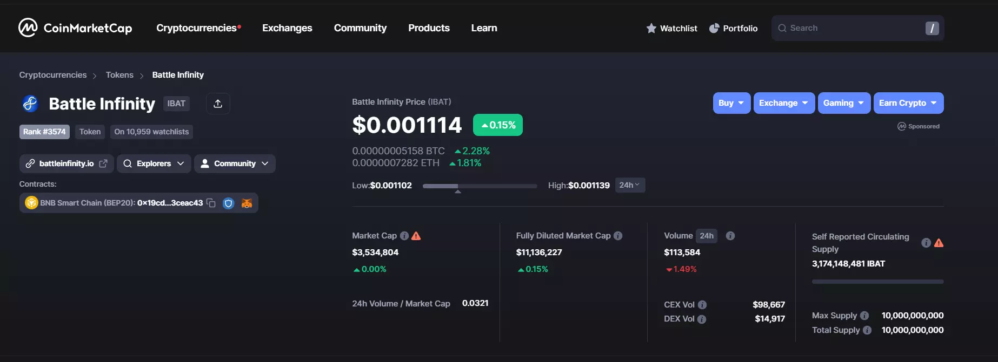Click the red 1.49% volume change
This screenshot has width=998, height=362.
681,269
